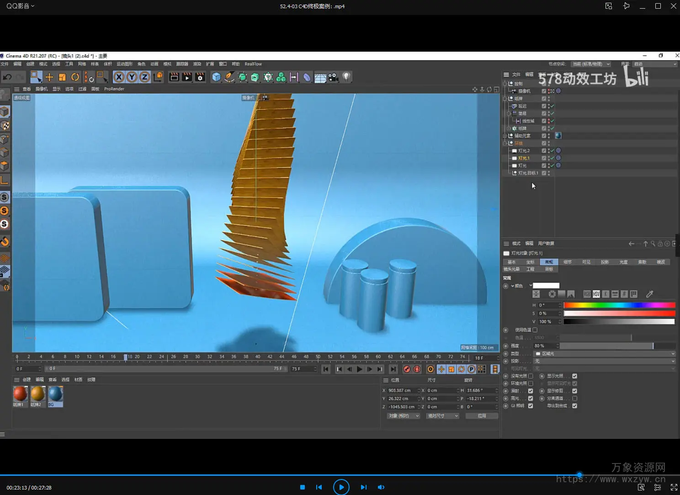Open the 投影 shadow dropdown
680x495 pixels.
(604, 361)
